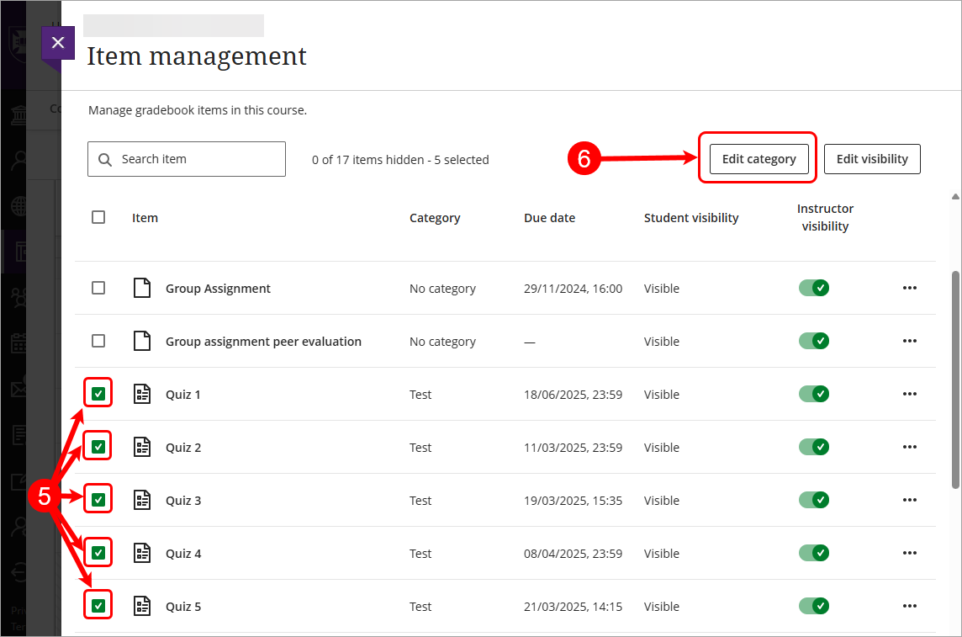Click the 18/06/2025, 23:59 due date
This screenshot has height=637, width=962.
pyautogui.click(x=573, y=395)
